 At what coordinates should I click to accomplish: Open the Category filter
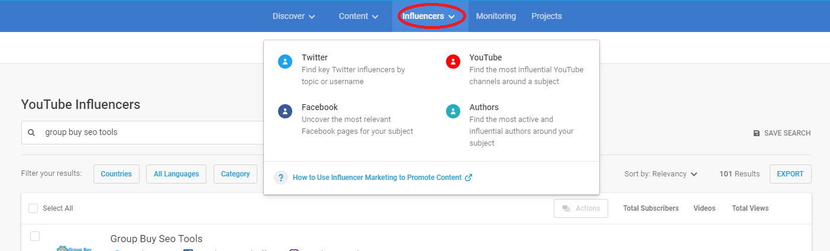click(x=235, y=174)
